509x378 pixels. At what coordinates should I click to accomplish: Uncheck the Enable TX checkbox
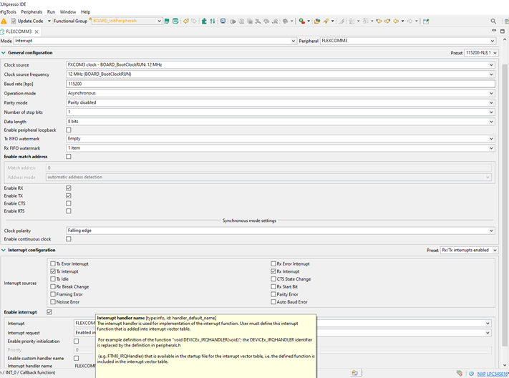click(69, 196)
